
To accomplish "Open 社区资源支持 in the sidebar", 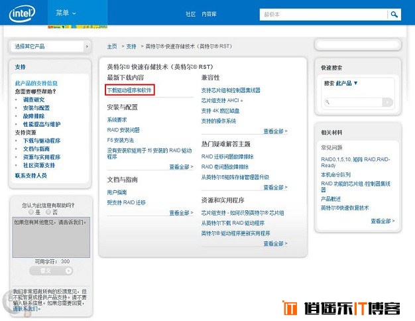I will click(x=39, y=165).
